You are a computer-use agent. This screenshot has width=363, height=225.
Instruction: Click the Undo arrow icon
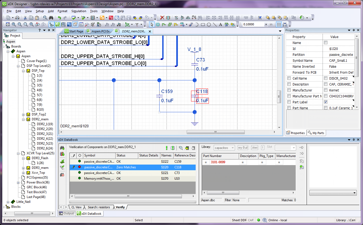tap(59, 18)
